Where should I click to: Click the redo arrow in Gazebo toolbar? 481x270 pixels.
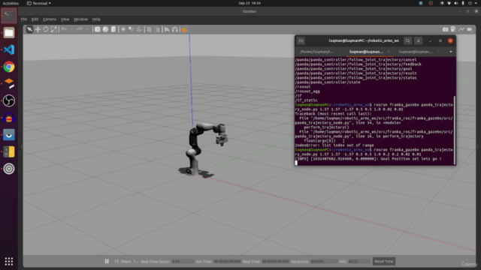pos(80,29)
